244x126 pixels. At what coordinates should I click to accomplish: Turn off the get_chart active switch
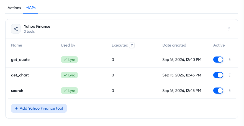218,75
